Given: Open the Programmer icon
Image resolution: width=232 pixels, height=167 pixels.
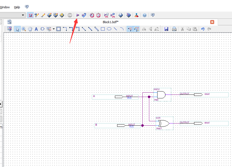Looking at the screenshot, I should coord(129,15).
